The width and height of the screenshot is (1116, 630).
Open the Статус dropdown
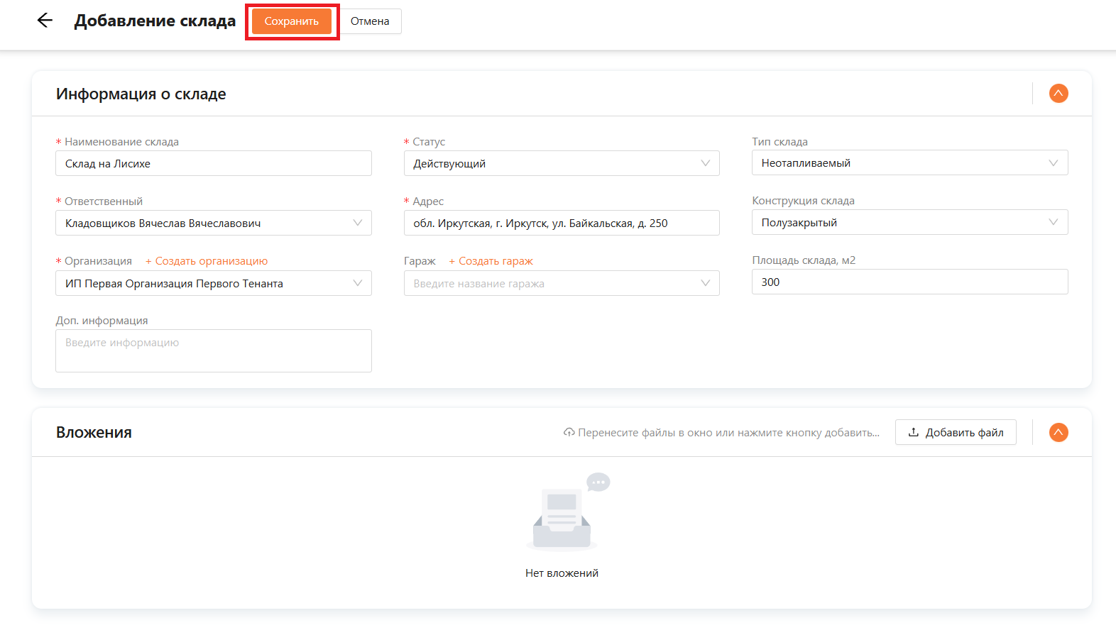(561, 164)
